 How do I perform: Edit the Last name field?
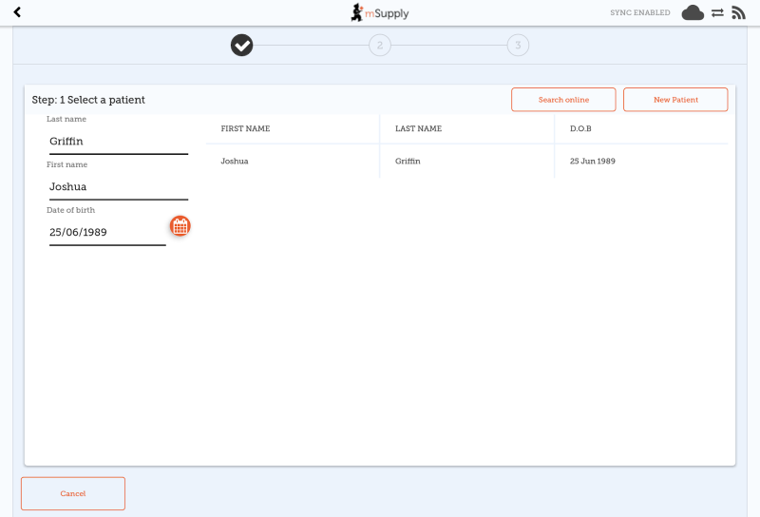[x=118, y=142]
